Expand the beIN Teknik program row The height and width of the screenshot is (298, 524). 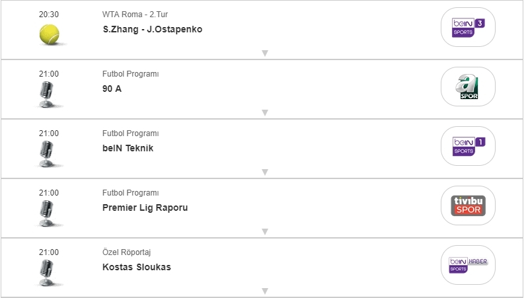pos(264,172)
